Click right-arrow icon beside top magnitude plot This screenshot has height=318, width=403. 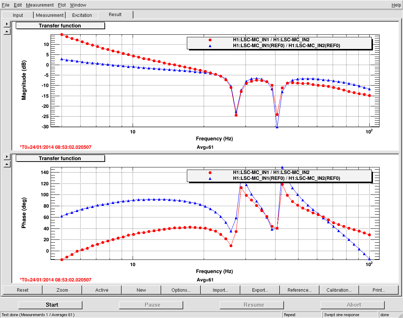[7, 24]
